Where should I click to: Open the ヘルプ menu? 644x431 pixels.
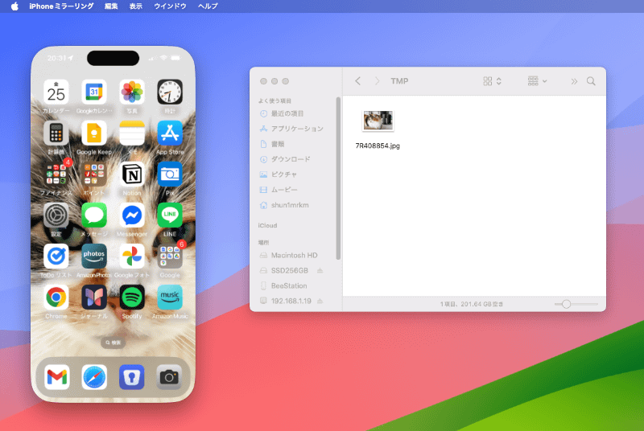coord(208,6)
